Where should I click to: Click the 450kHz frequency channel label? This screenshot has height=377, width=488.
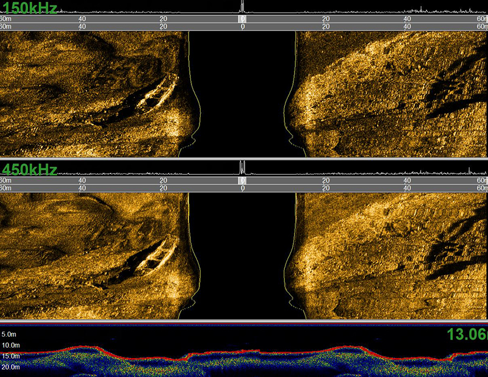click(x=29, y=169)
